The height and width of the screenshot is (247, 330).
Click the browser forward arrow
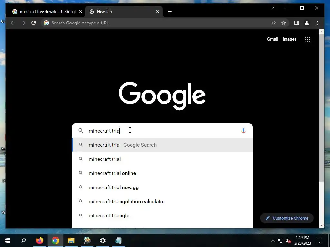[23, 23]
